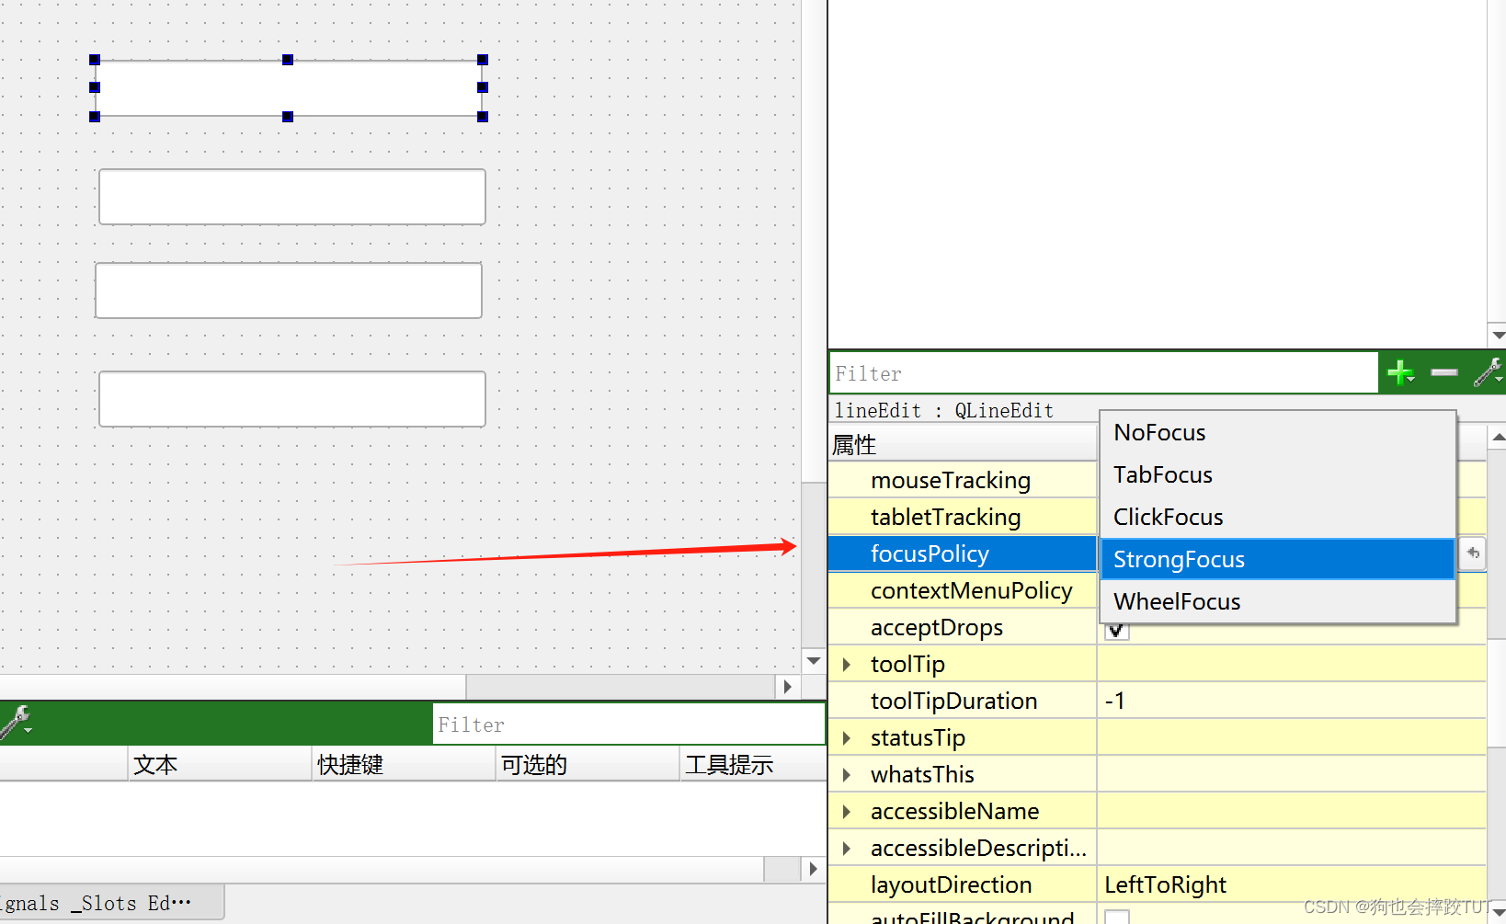
Task: Click the green plus add property icon
Action: point(1400,373)
